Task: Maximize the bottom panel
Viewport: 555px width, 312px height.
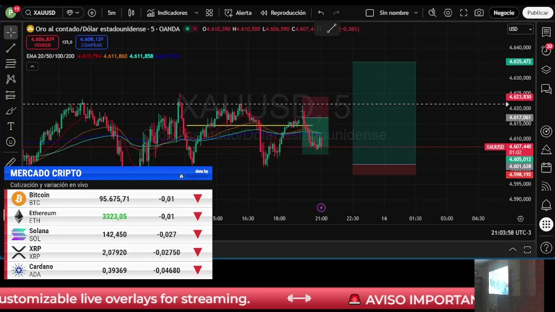Action: 527,250
